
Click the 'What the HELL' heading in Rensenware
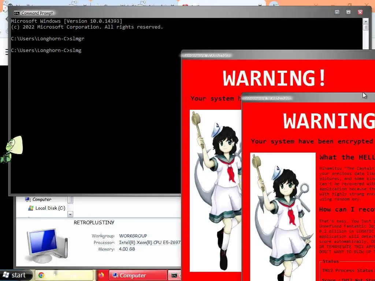click(347, 157)
